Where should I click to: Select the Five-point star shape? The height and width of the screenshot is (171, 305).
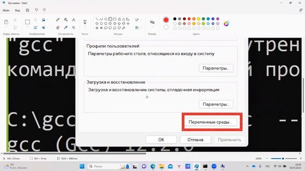point(97,28)
